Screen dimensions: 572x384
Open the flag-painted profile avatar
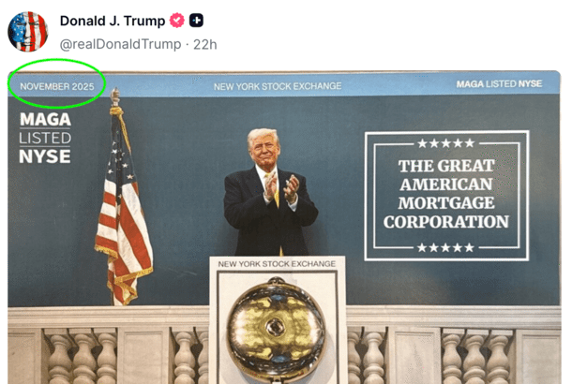pyautogui.click(x=28, y=32)
